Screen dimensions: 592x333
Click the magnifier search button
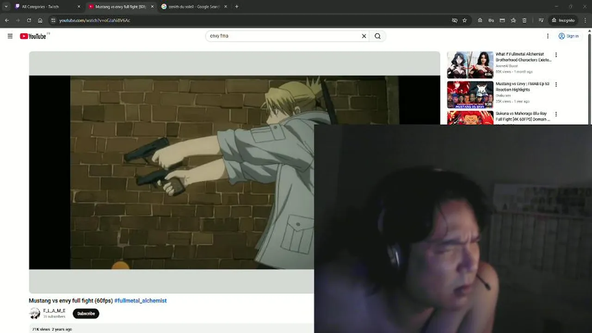click(377, 36)
